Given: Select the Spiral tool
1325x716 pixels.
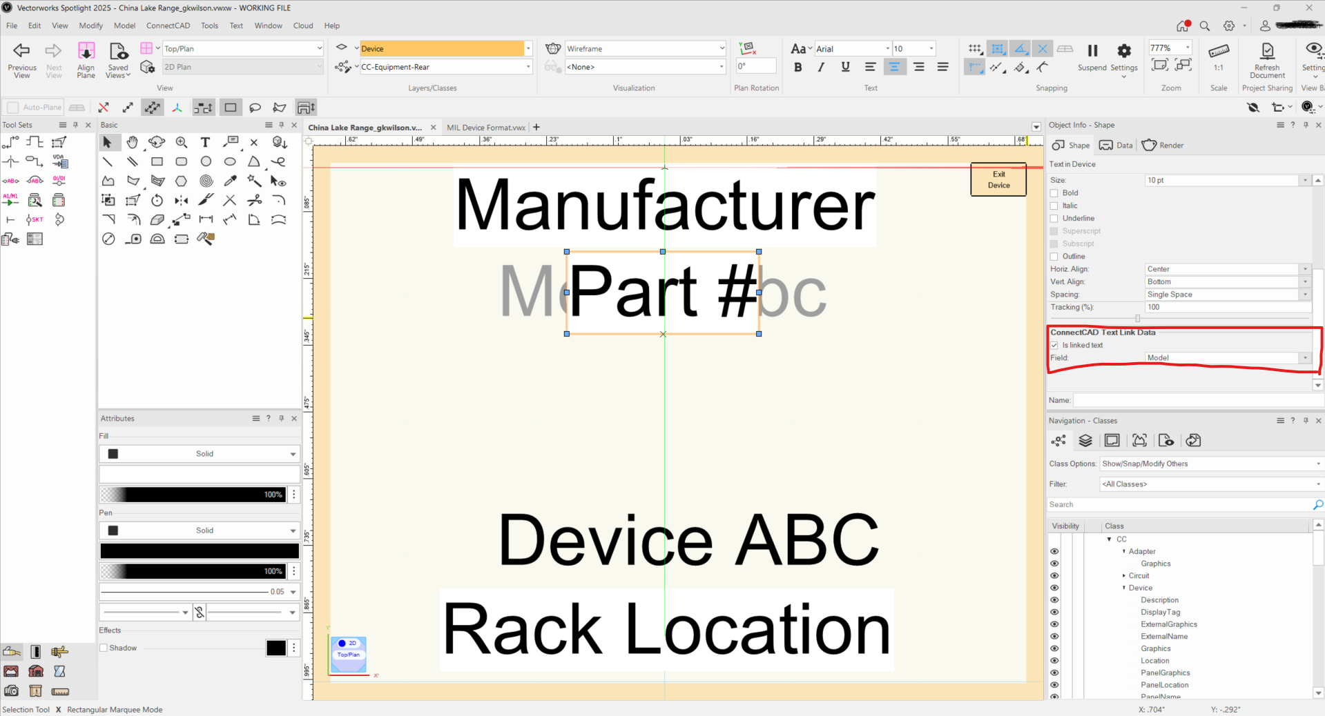Looking at the screenshot, I should (x=205, y=181).
